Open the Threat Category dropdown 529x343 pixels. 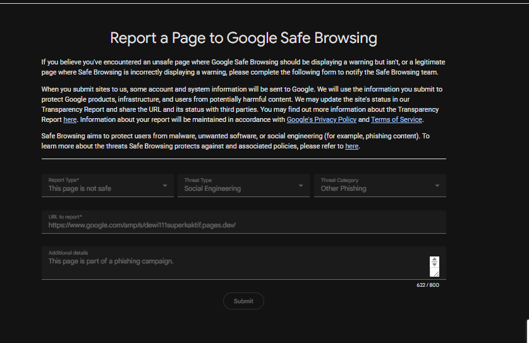tap(380, 185)
